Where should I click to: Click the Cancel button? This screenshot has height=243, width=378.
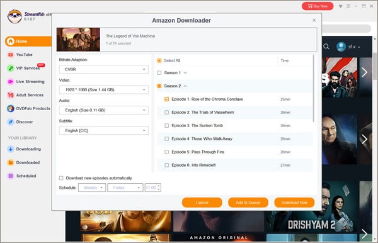[x=202, y=203]
